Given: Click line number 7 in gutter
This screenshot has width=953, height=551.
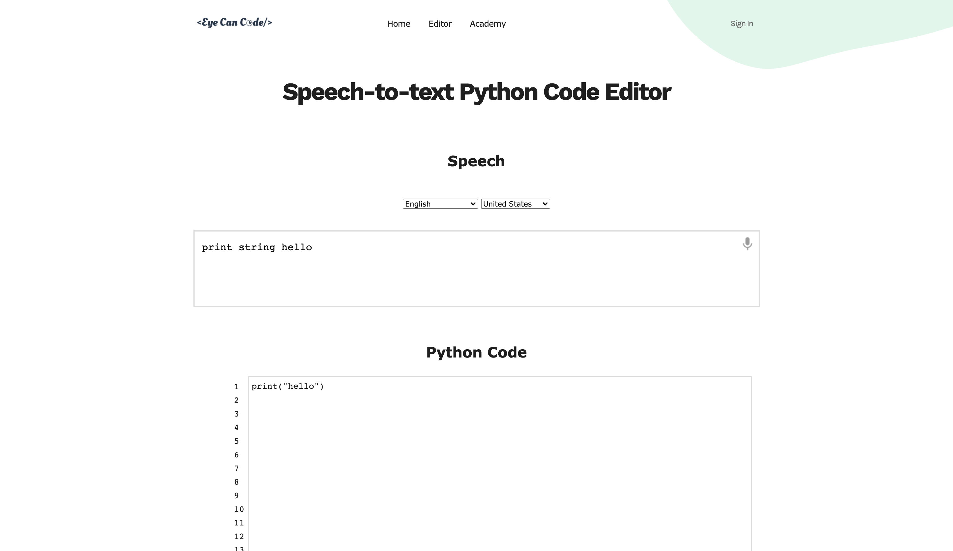Looking at the screenshot, I should [x=236, y=468].
